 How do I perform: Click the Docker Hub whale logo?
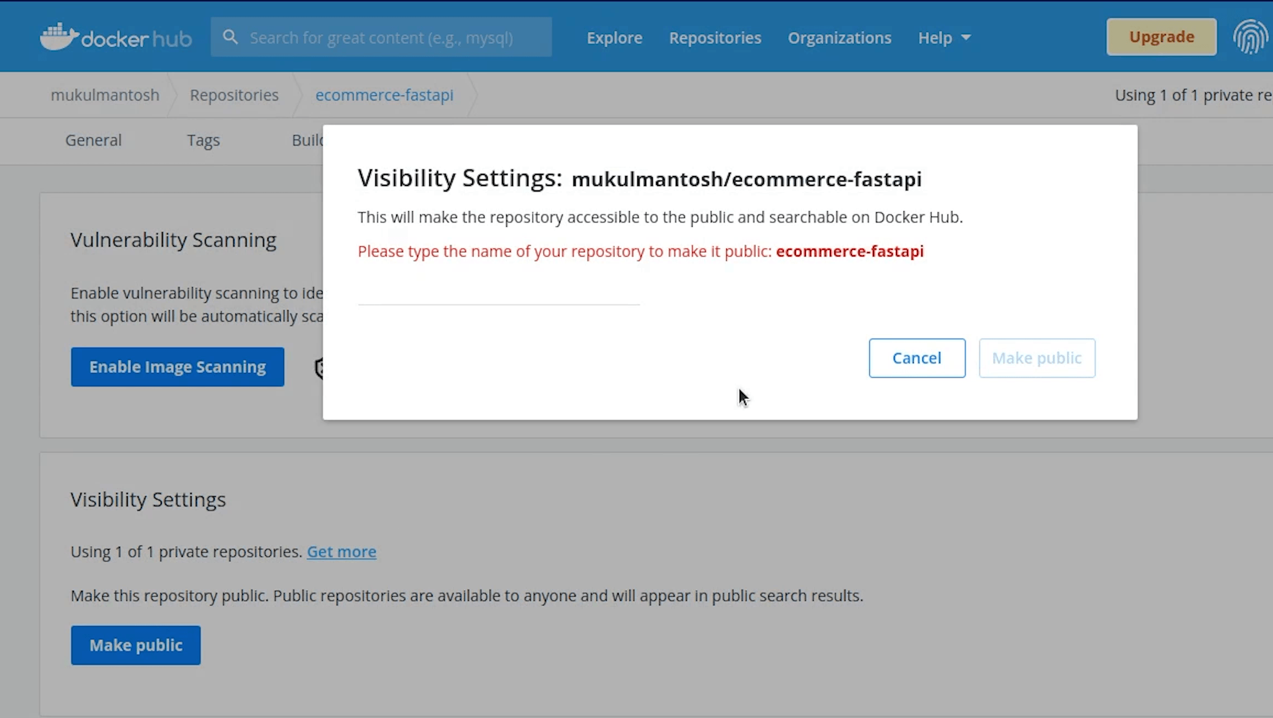point(59,36)
